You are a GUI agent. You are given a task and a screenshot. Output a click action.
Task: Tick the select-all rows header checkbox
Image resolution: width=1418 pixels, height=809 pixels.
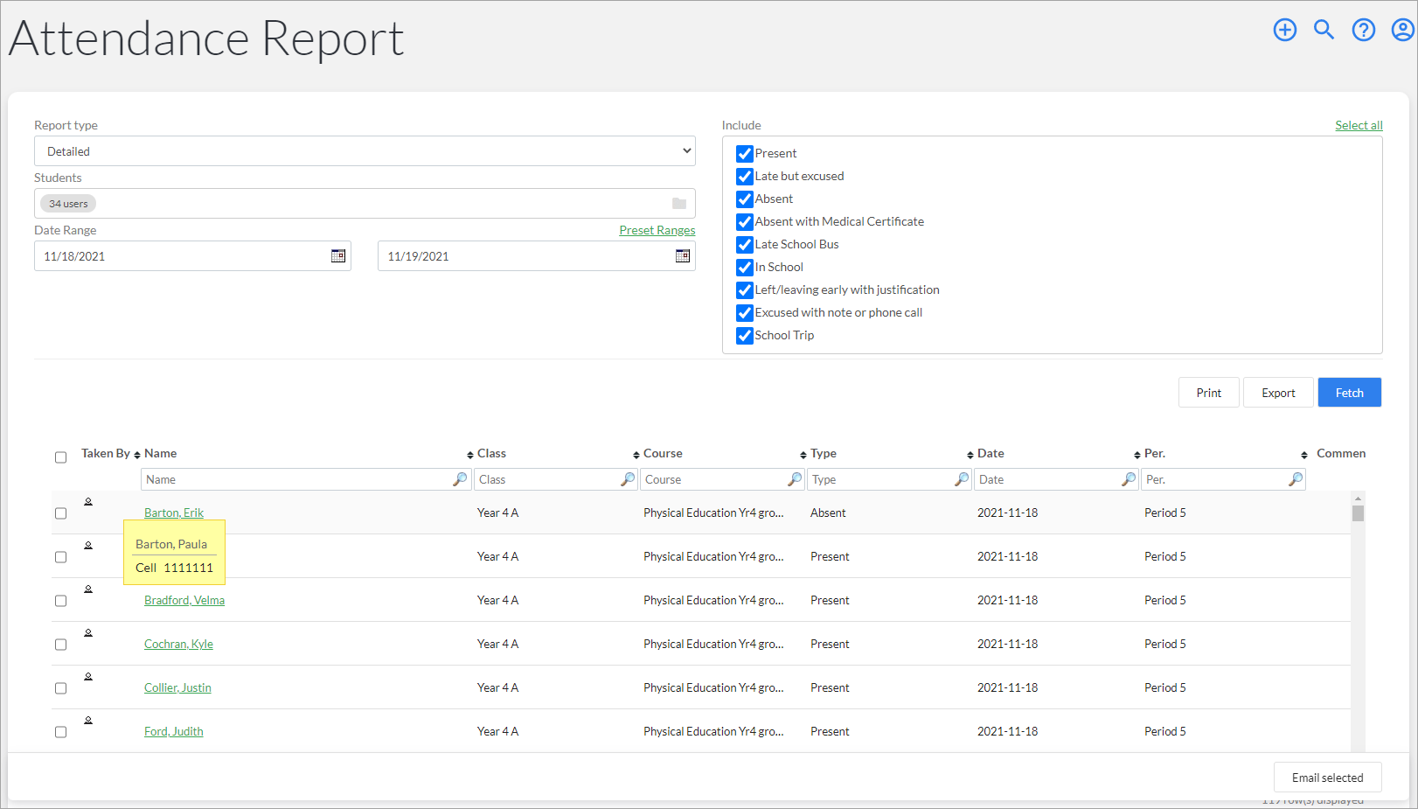coord(60,457)
